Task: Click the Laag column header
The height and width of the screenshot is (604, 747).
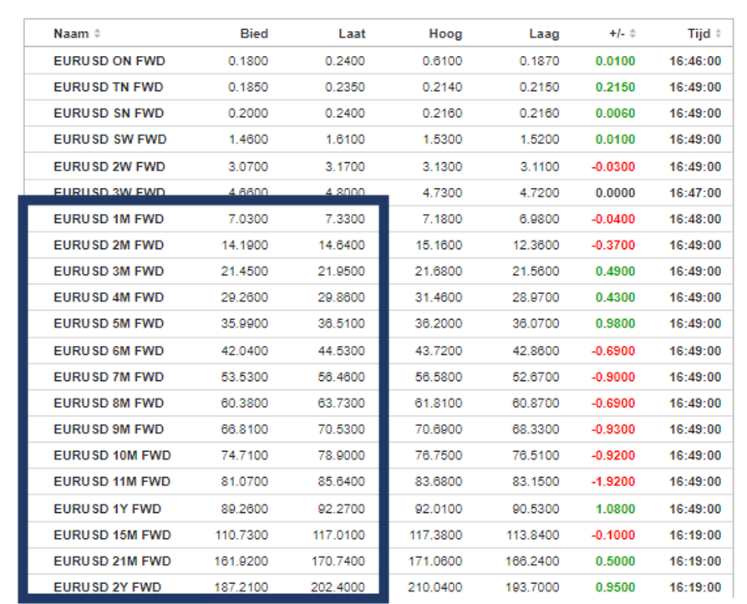Action: click(x=544, y=34)
